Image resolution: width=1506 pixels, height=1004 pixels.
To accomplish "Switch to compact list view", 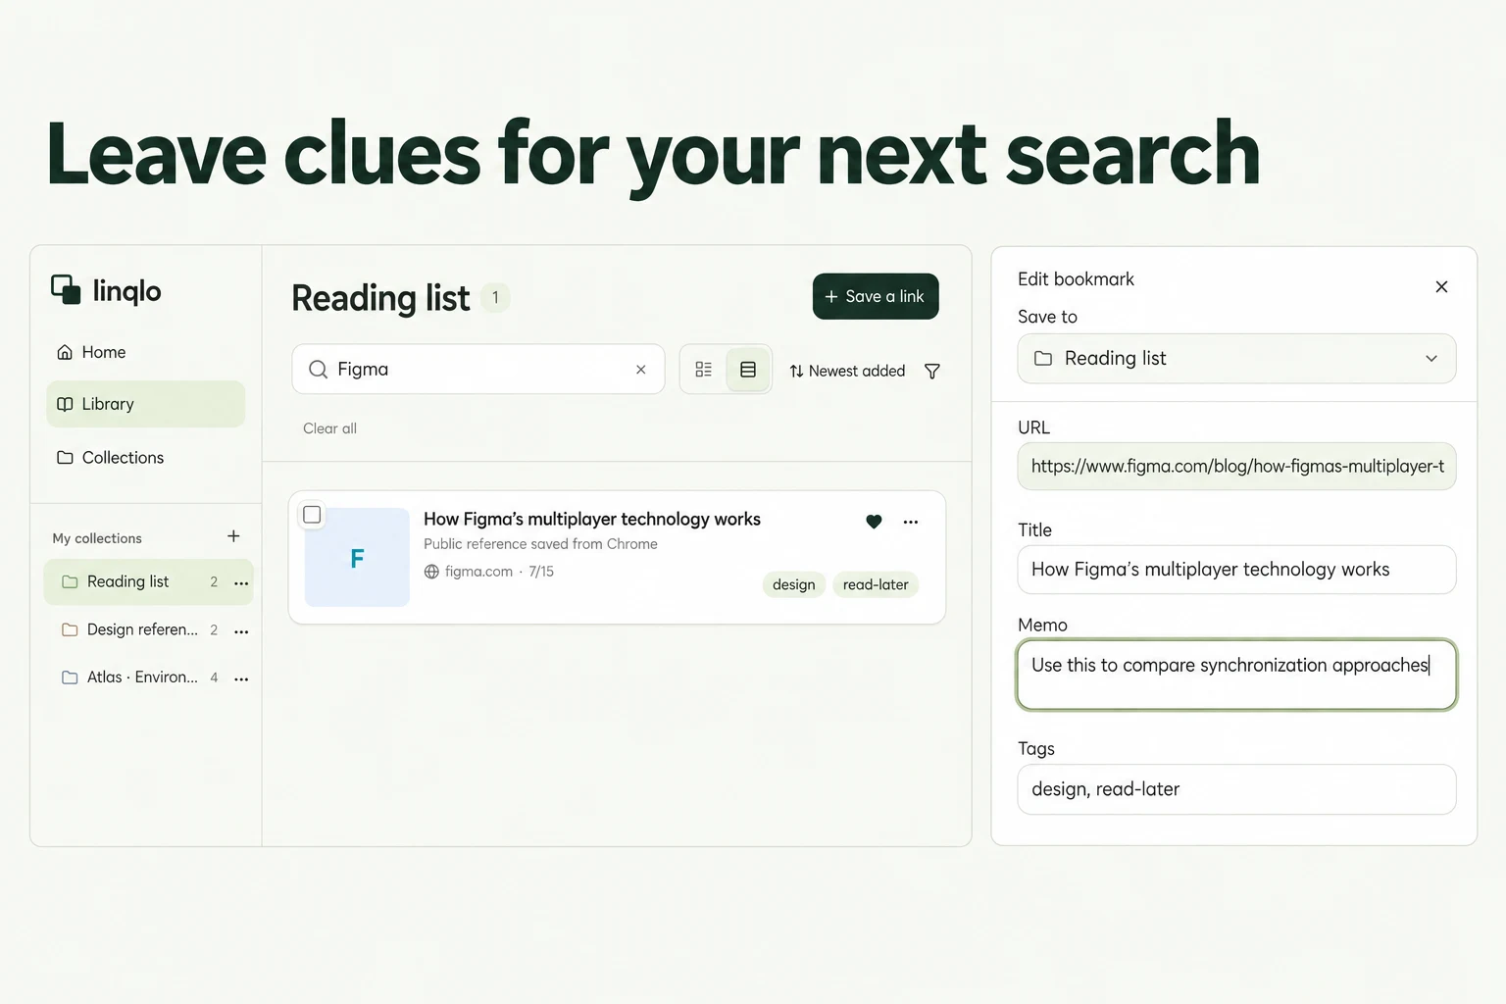I will pos(704,370).
